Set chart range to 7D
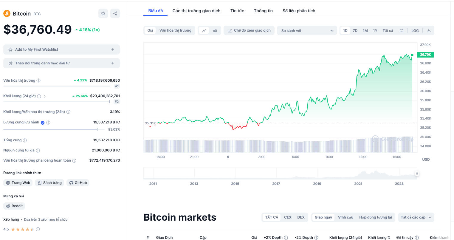 [x=355, y=30]
